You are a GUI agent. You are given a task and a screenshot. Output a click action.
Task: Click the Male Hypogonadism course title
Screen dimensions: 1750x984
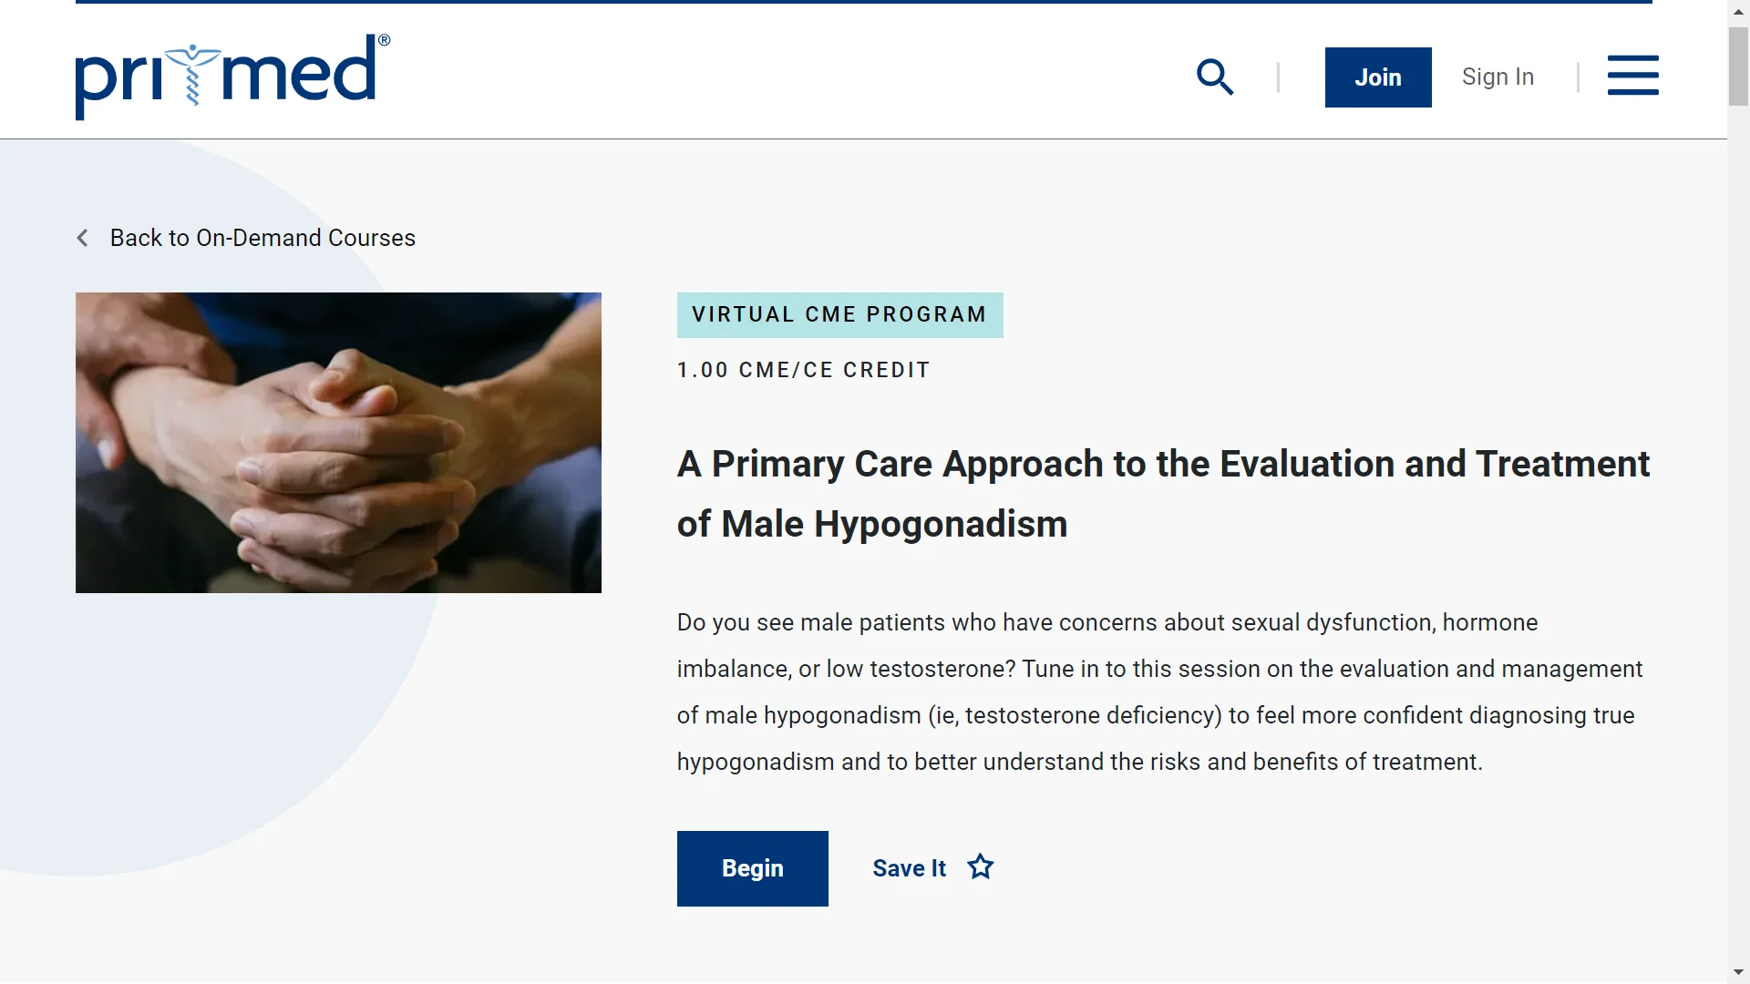tap(1163, 494)
